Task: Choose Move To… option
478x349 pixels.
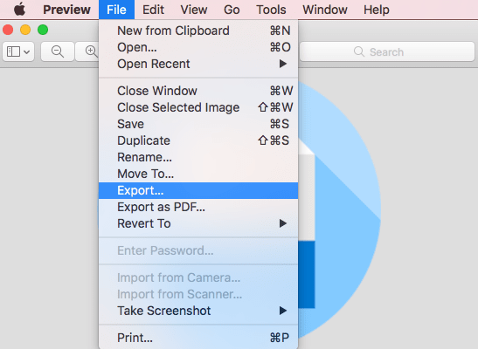Action: pos(198,174)
